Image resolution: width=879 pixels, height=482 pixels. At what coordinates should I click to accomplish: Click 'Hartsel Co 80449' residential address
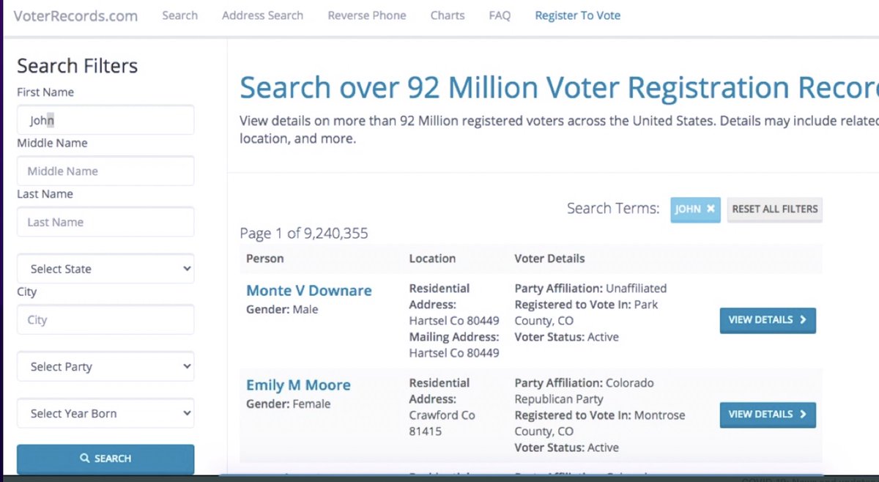pyautogui.click(x=454, y=321)
